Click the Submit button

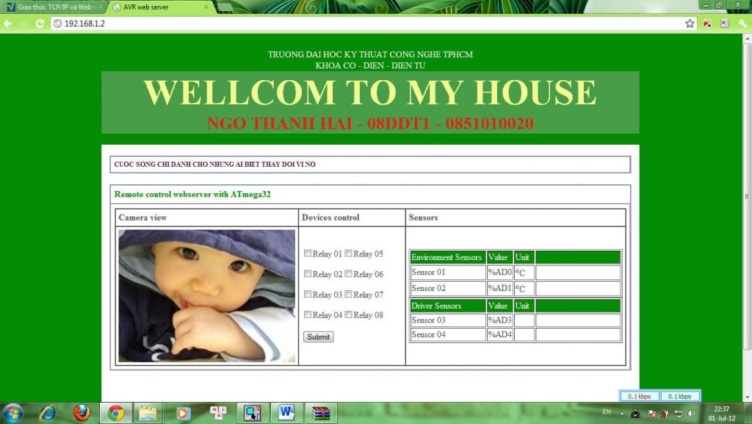pos(319,337)
